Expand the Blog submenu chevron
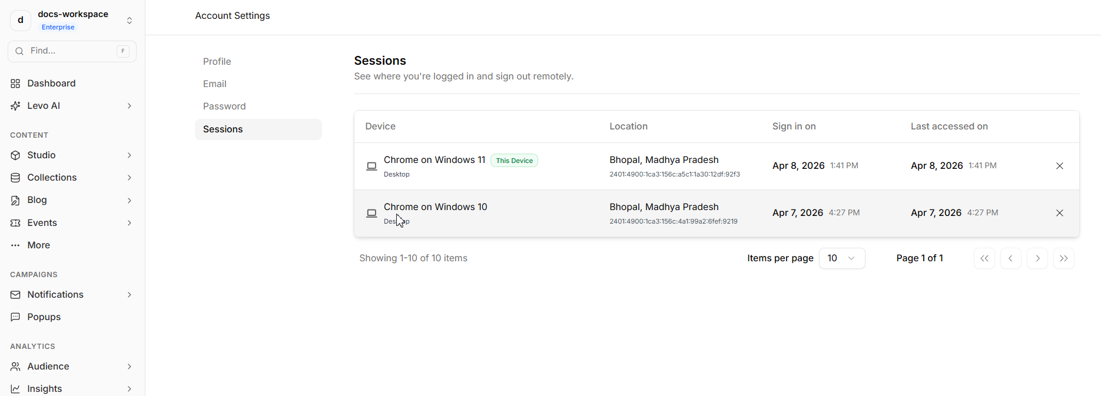This screenshot has width=1101, height=396. tap(129, 201)
